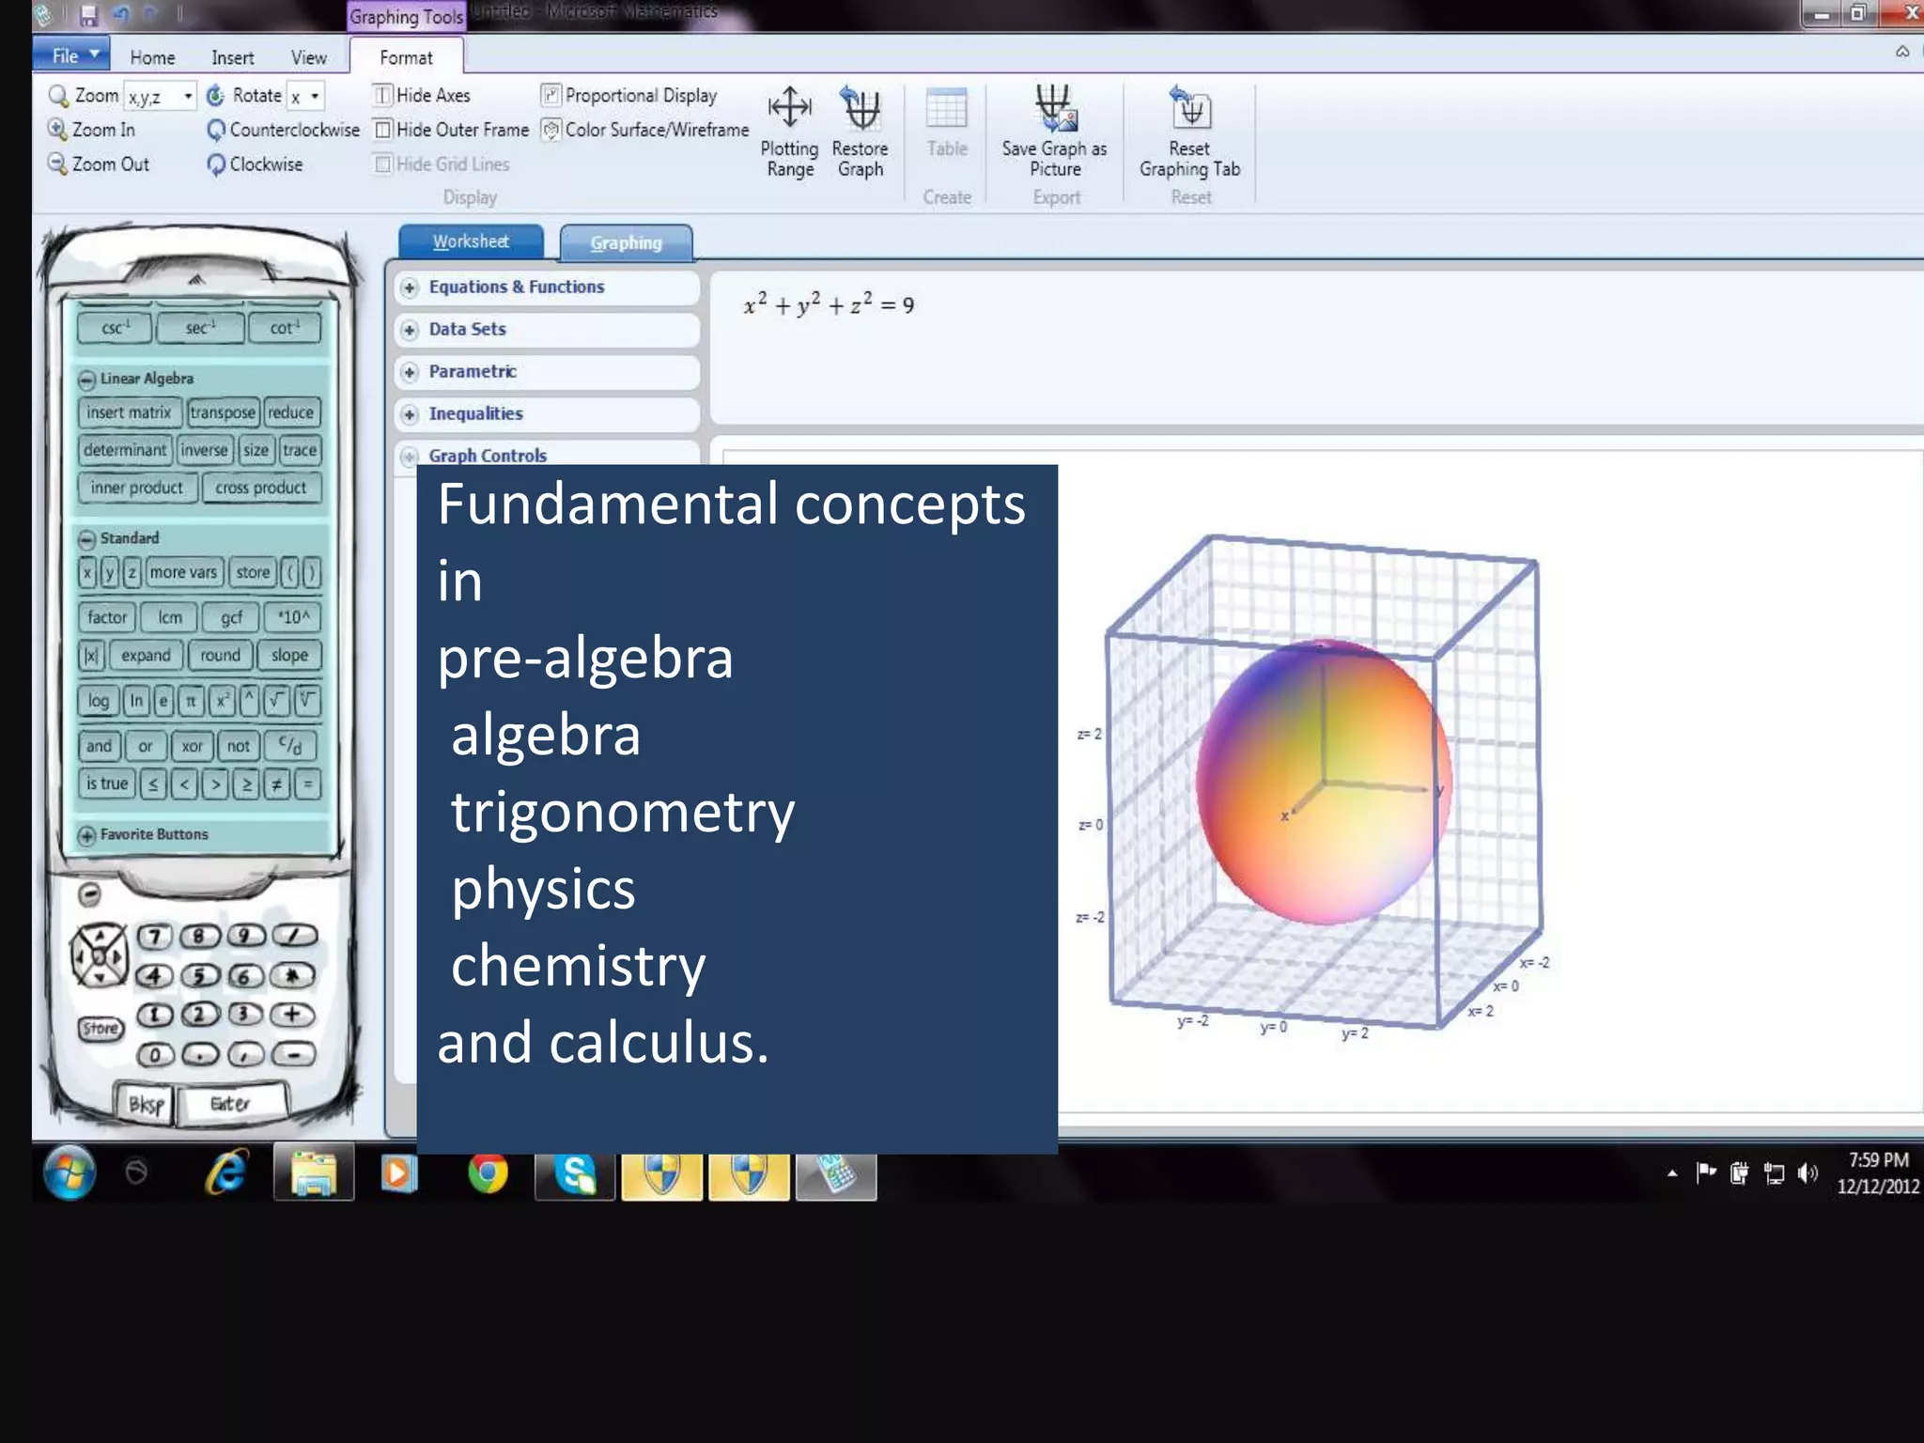The height and width of the screenshot is (1443, 1924).
Task: Switch to the View ribbon tab
Action: click(x=308, y=57)
